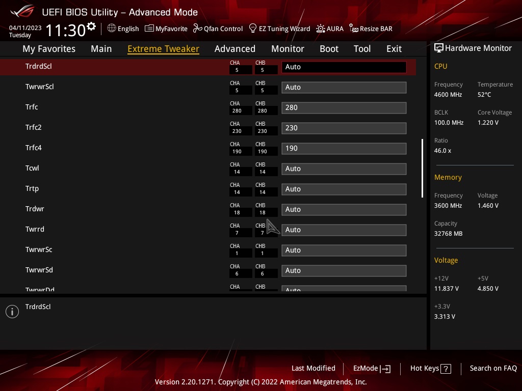The width and height of the screenshot is (522, 391).
Task: Click the Qfan Control label
Action: [223, 29]
